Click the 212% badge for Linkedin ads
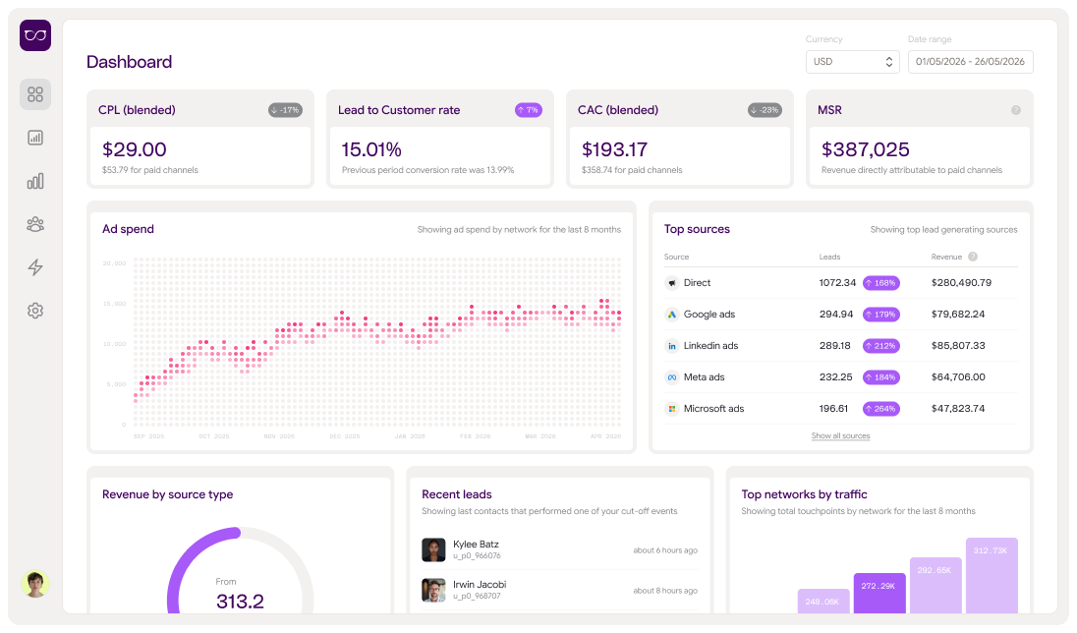 point(880,346)
